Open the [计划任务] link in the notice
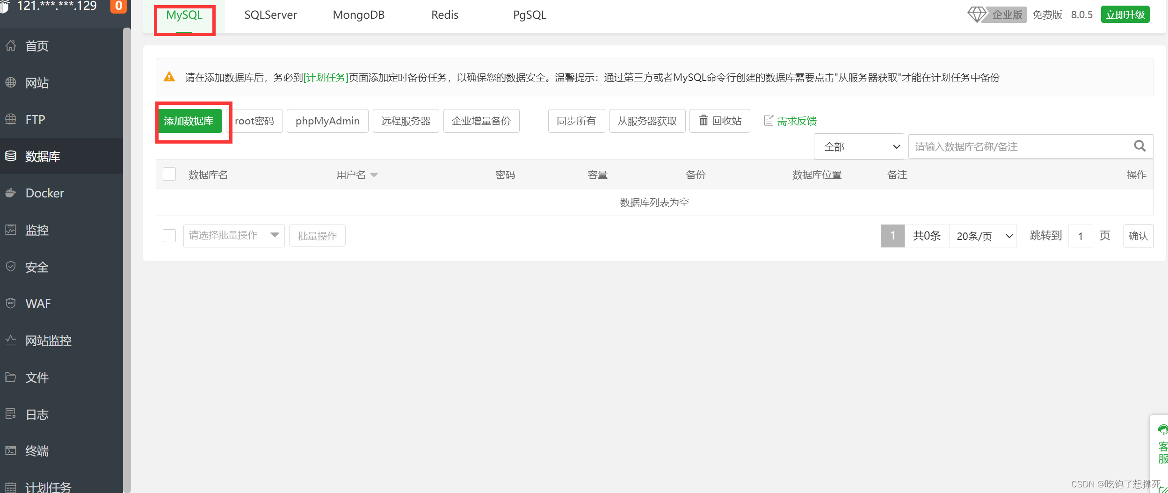1168x493 pixels. click(x=326, y=78)
